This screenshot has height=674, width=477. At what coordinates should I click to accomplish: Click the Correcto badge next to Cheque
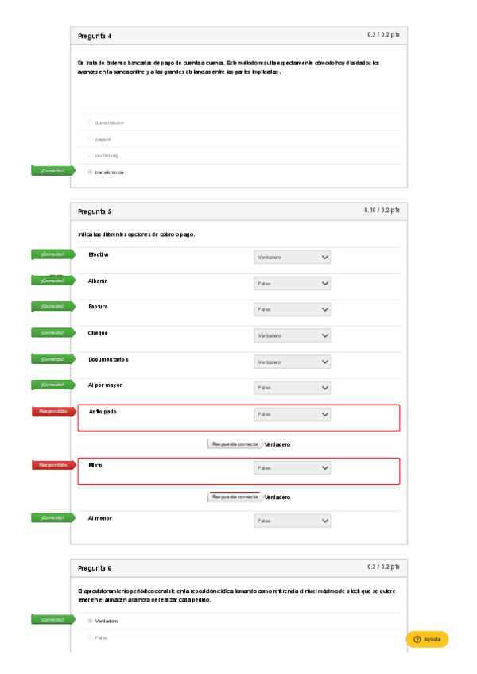point(53,333)
